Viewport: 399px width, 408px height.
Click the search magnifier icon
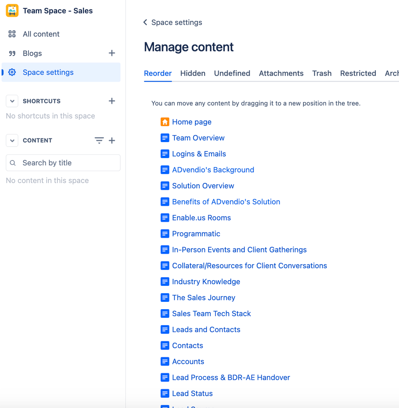point(13,163)
